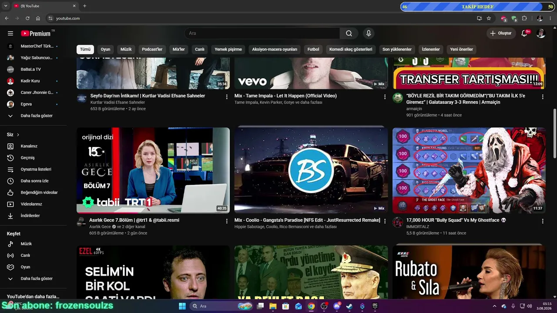This screenshot has width=557, height=313.
Task: Click the Chrome address bar URL
Action: [68, 18]
